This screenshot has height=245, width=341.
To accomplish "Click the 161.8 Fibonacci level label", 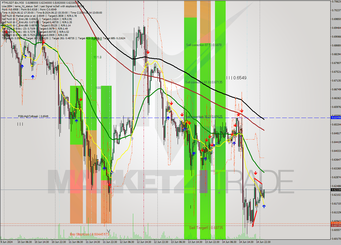I will [x=97, y=57].
